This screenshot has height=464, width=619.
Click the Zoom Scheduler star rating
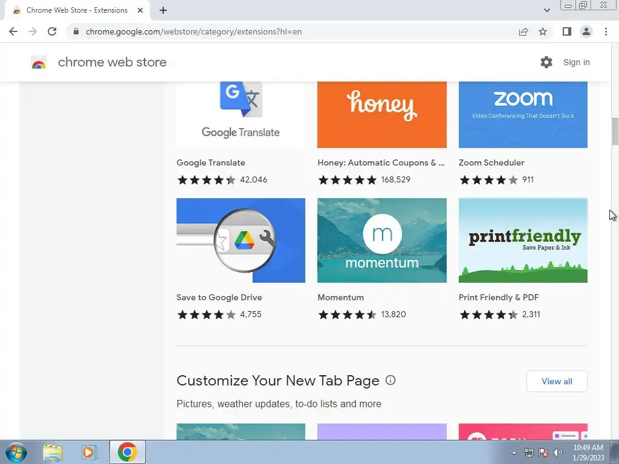pos(488,180)
